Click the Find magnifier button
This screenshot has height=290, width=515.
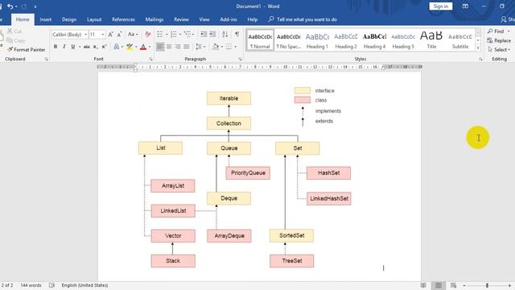[x=496, y=31]
